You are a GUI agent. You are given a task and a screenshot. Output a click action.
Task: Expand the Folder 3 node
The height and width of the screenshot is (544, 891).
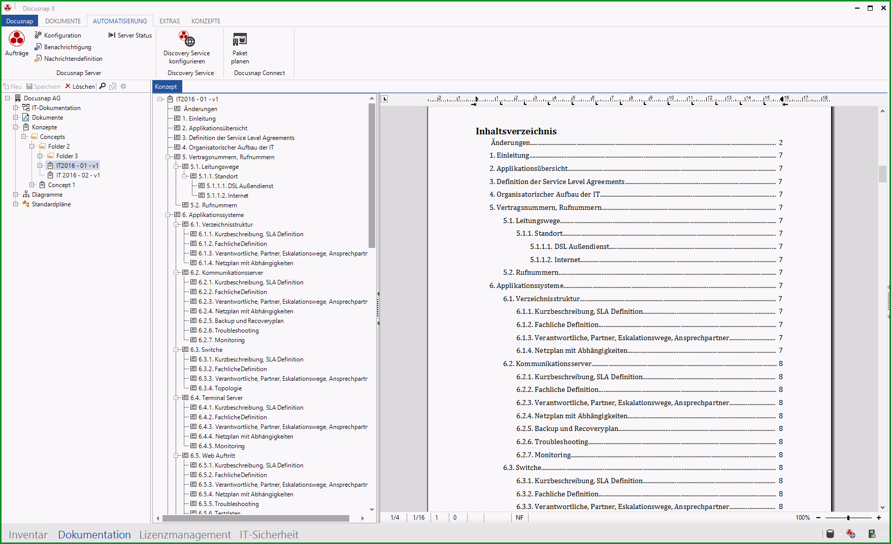(x=40, y=156)
